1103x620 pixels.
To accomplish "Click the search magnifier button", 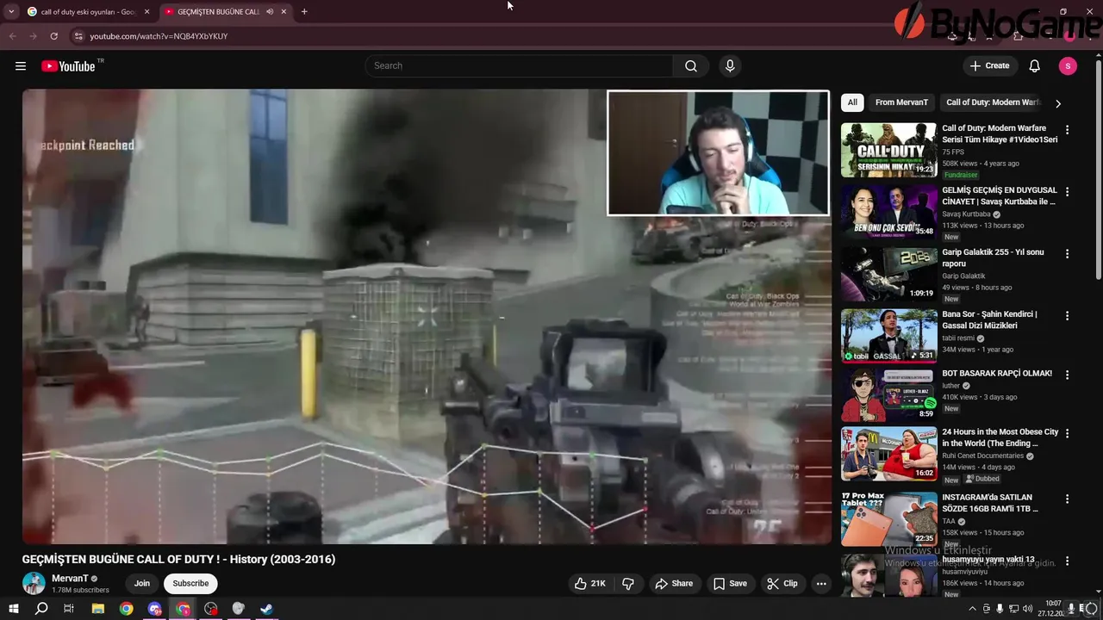I will [x=691, y=66].
